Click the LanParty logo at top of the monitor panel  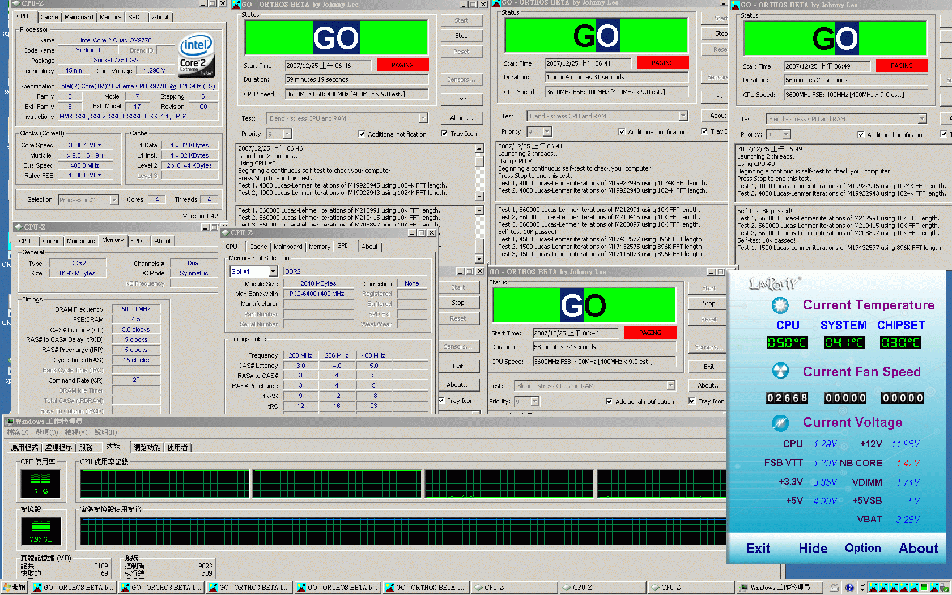[x=774, y=283]
